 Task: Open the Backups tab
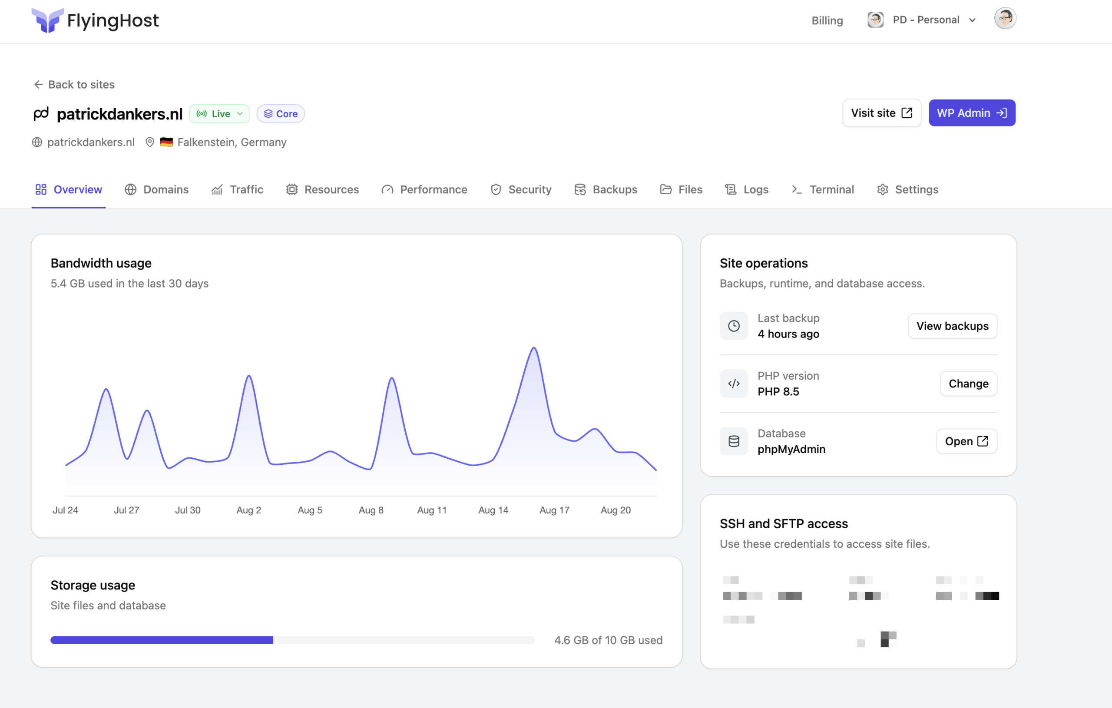[x=606, y=189]
